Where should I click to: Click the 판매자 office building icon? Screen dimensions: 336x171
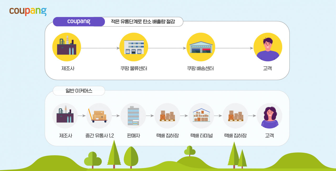[x=133, y=116]
